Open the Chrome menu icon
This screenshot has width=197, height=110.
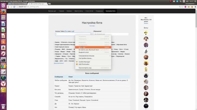195,7
